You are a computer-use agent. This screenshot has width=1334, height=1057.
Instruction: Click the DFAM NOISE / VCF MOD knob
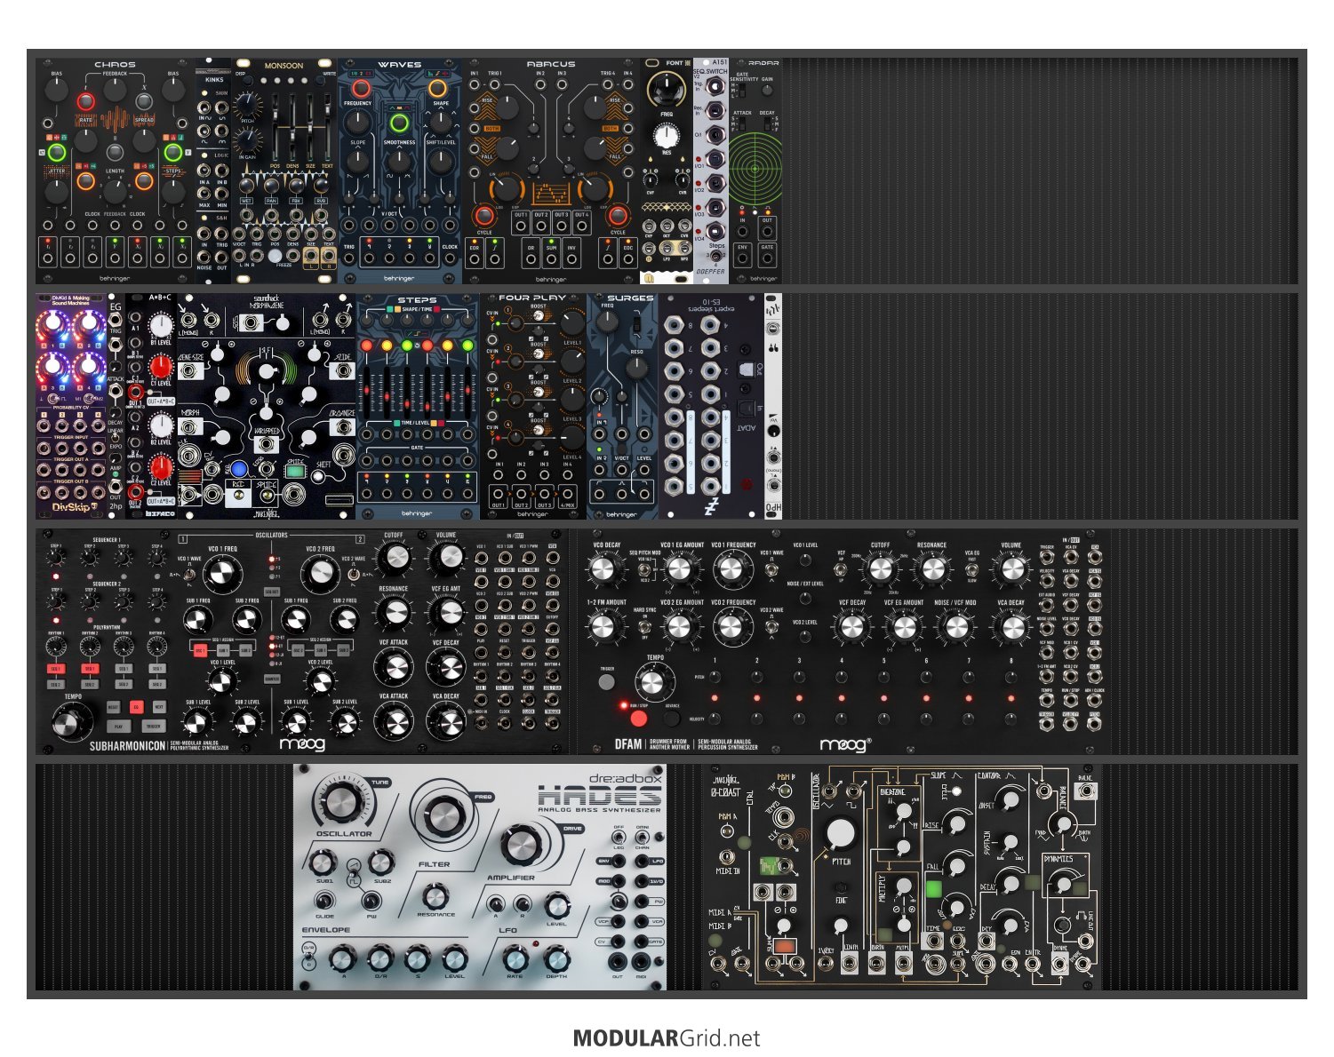(955, 627)
